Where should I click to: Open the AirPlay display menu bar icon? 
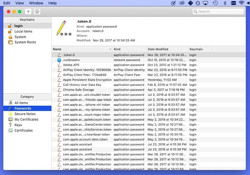[205, 3]
